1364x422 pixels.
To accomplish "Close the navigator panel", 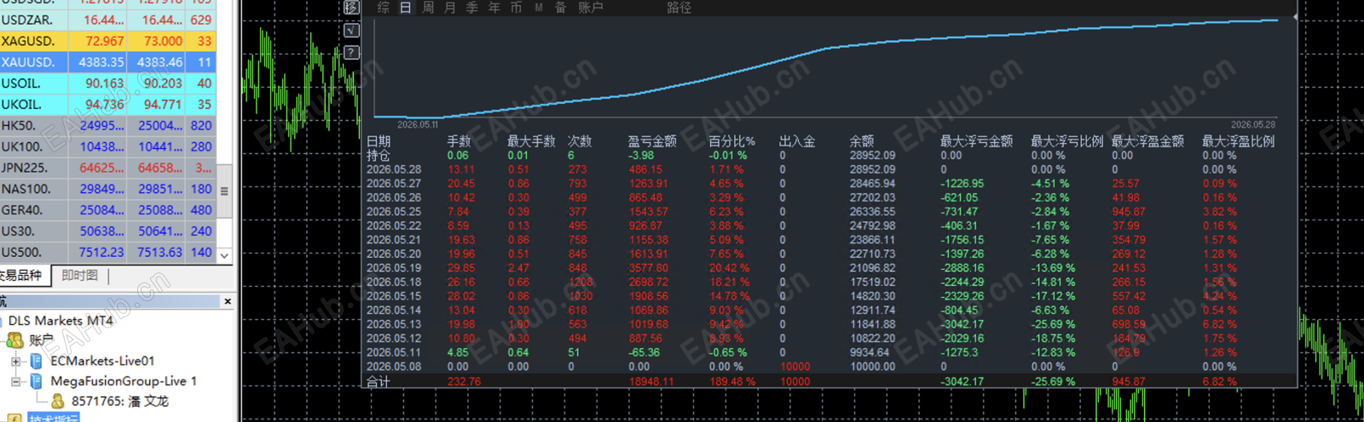I will point(228,301).
